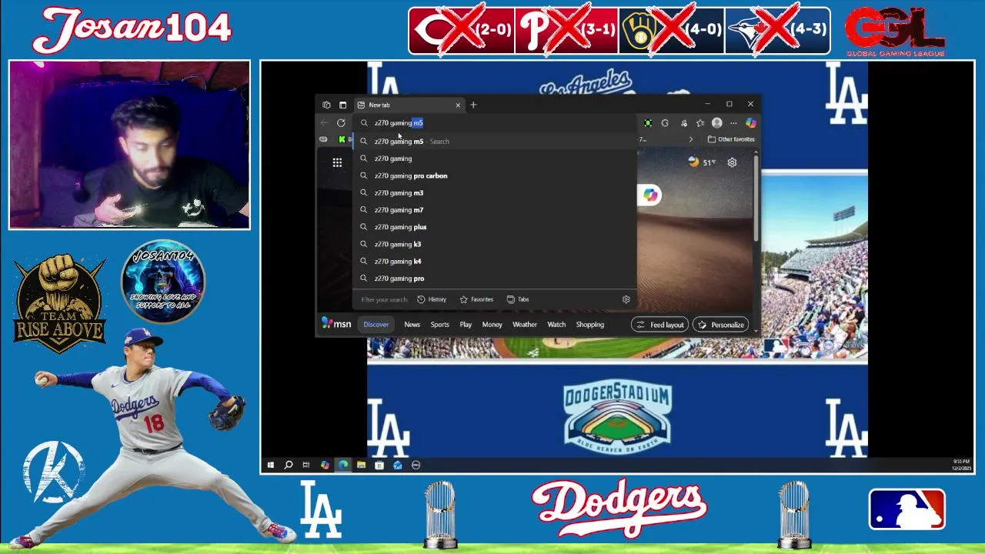
Task: Open the Copilot app on taskbar
Action: (x=325, y=465)
